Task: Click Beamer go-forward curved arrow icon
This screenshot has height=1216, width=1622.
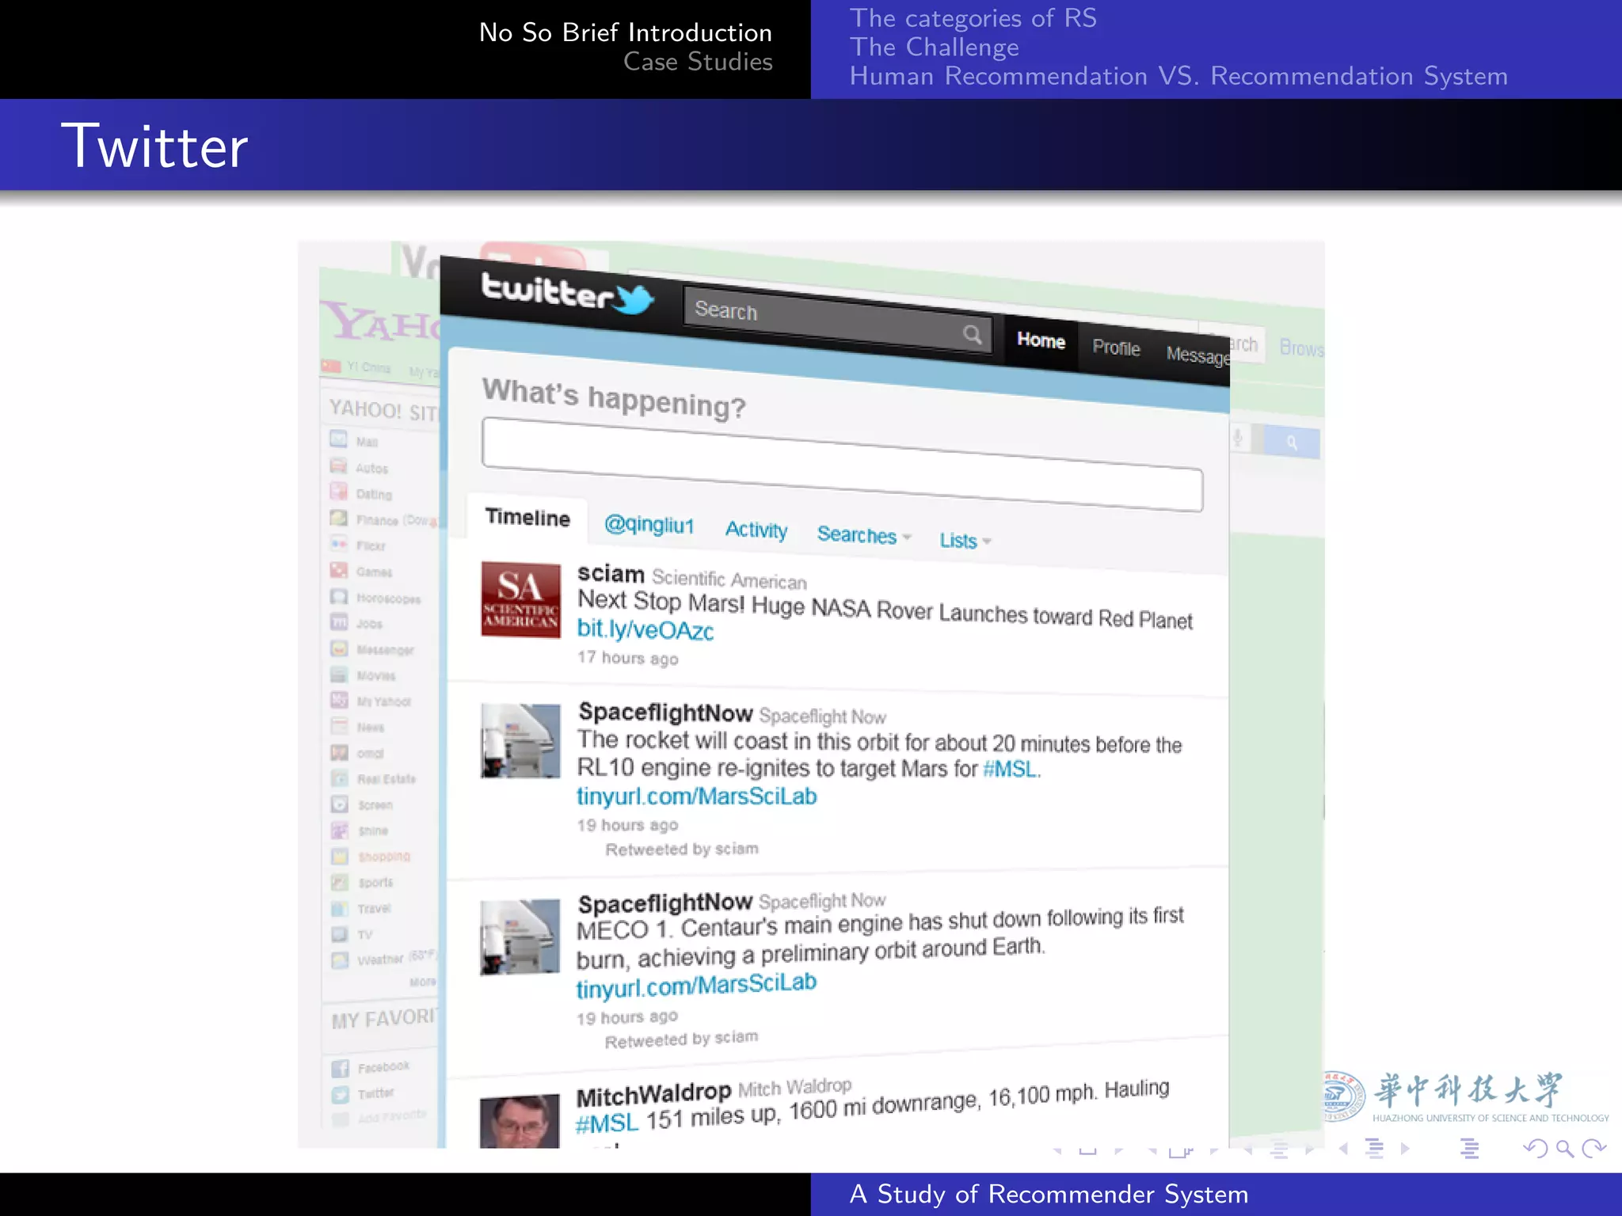Action: (x=1593, y=1148)
